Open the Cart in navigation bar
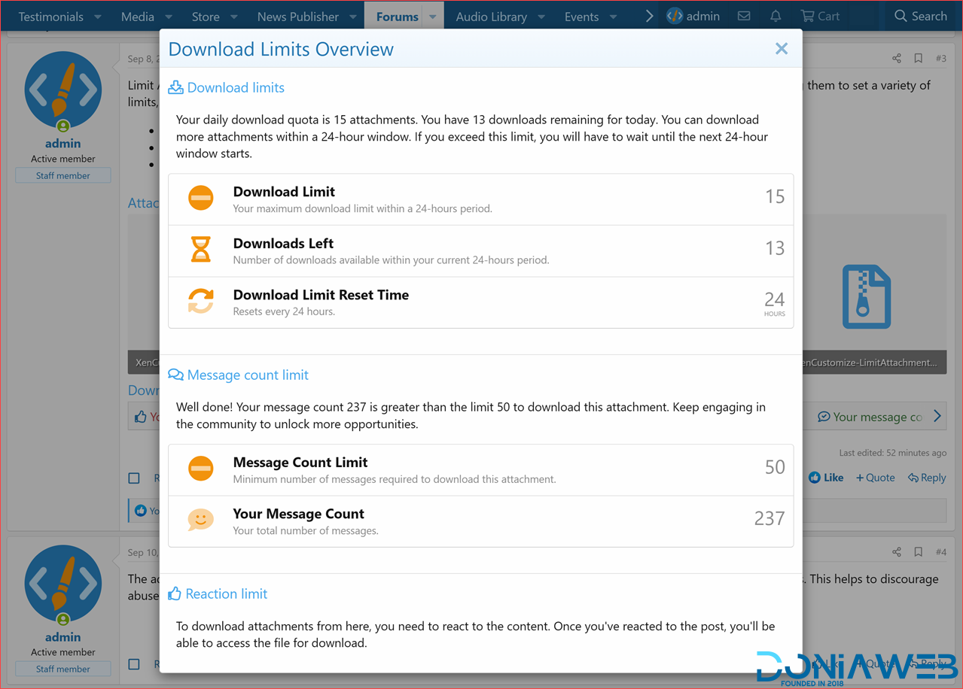Image resolution: width=963 pixels, height=689 pixels. point(820,16)
